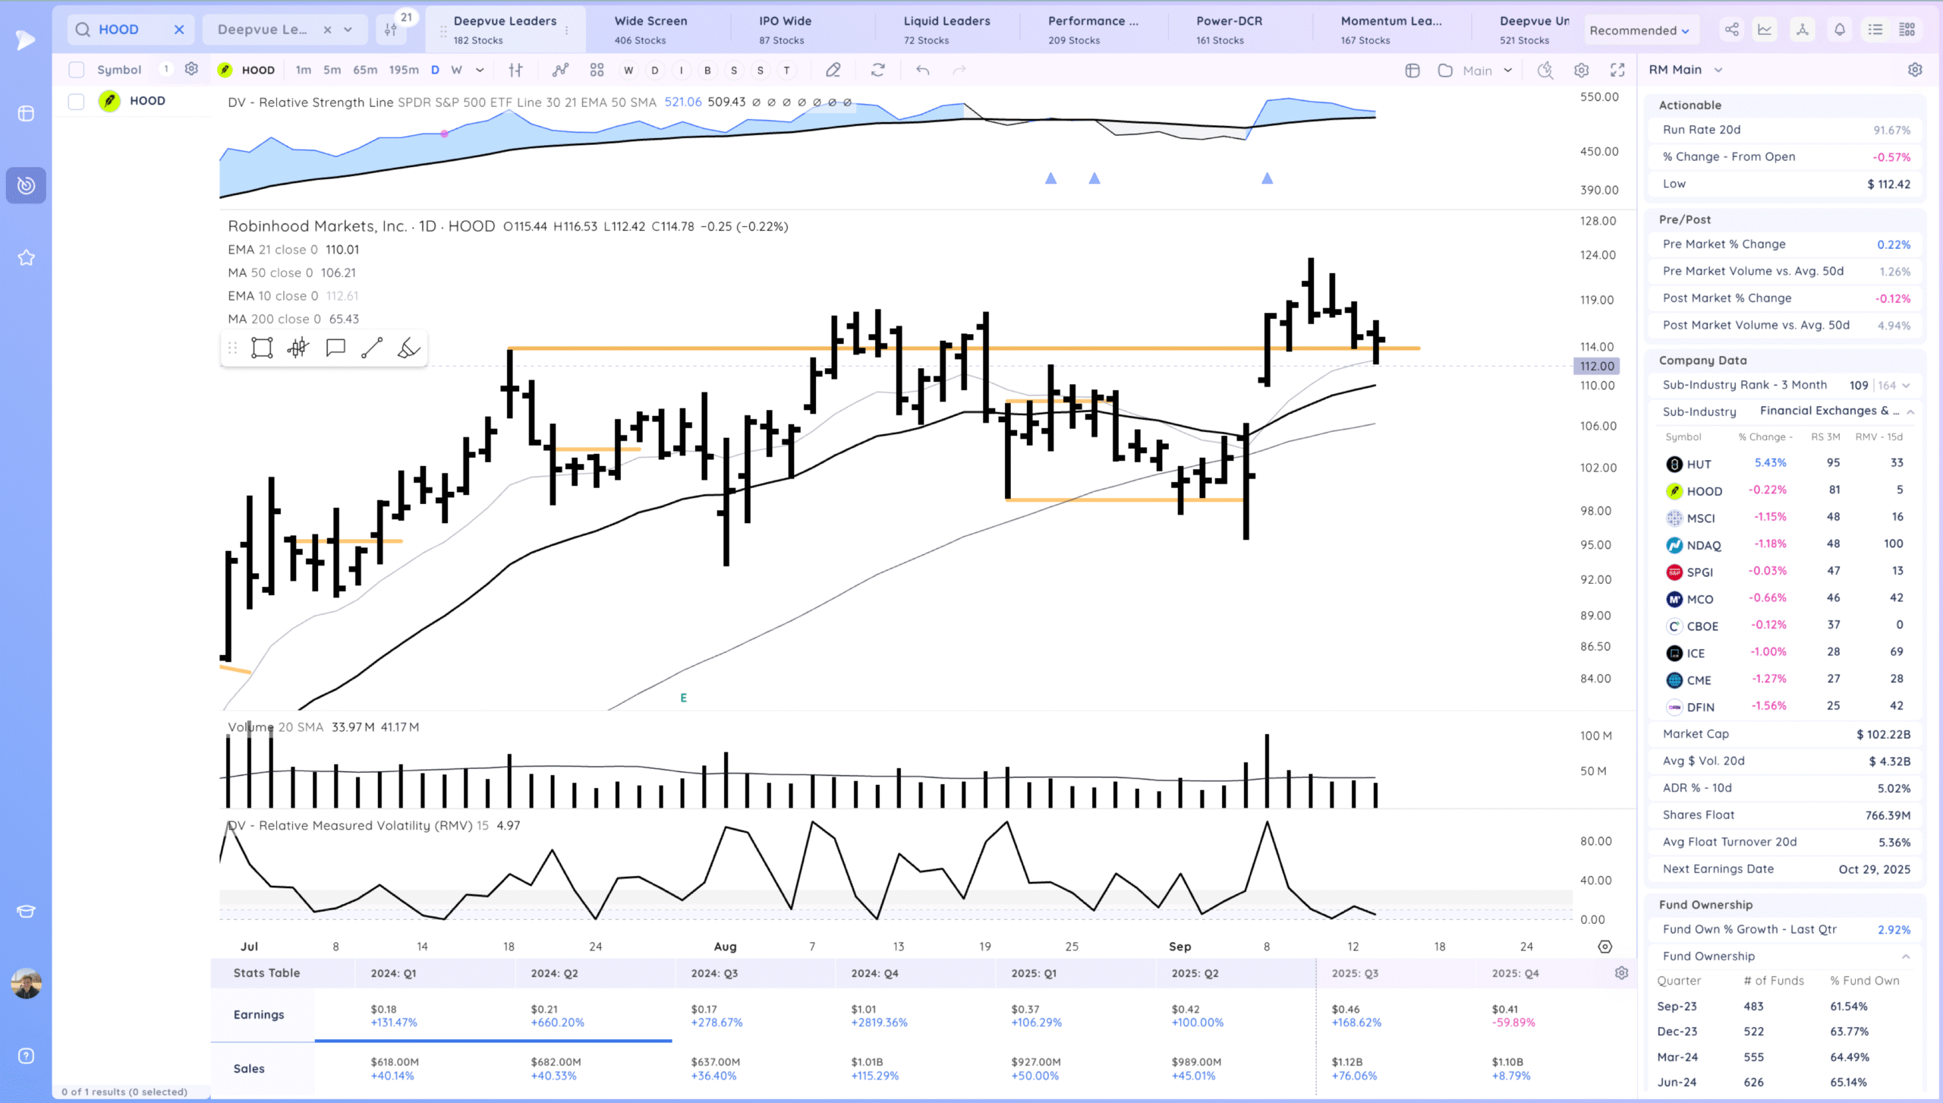The image size is (1943, 1103).
Task: Toggle the T marker circle button
Action: [x=786, y=70]
